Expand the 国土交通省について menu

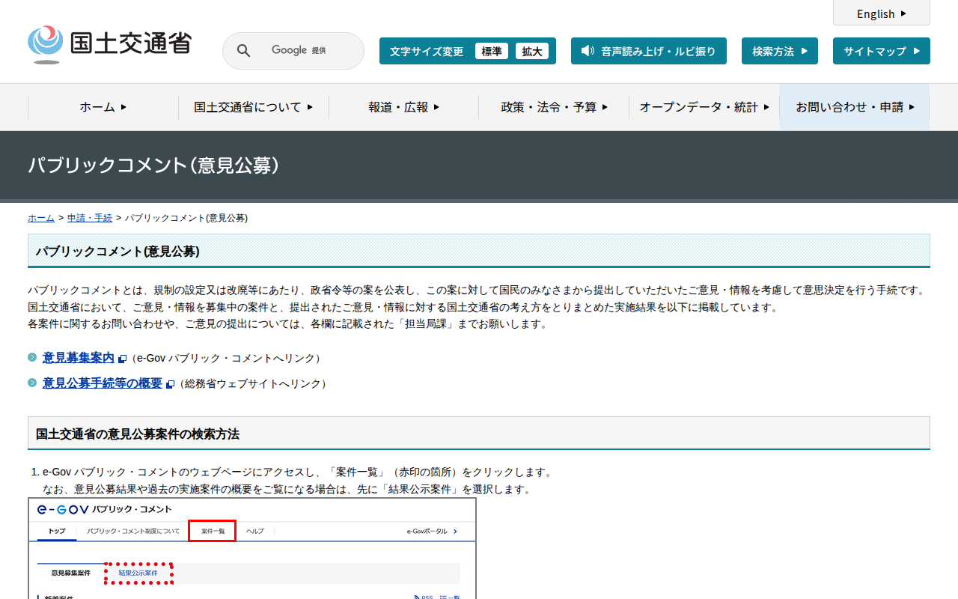click(253, 107)
